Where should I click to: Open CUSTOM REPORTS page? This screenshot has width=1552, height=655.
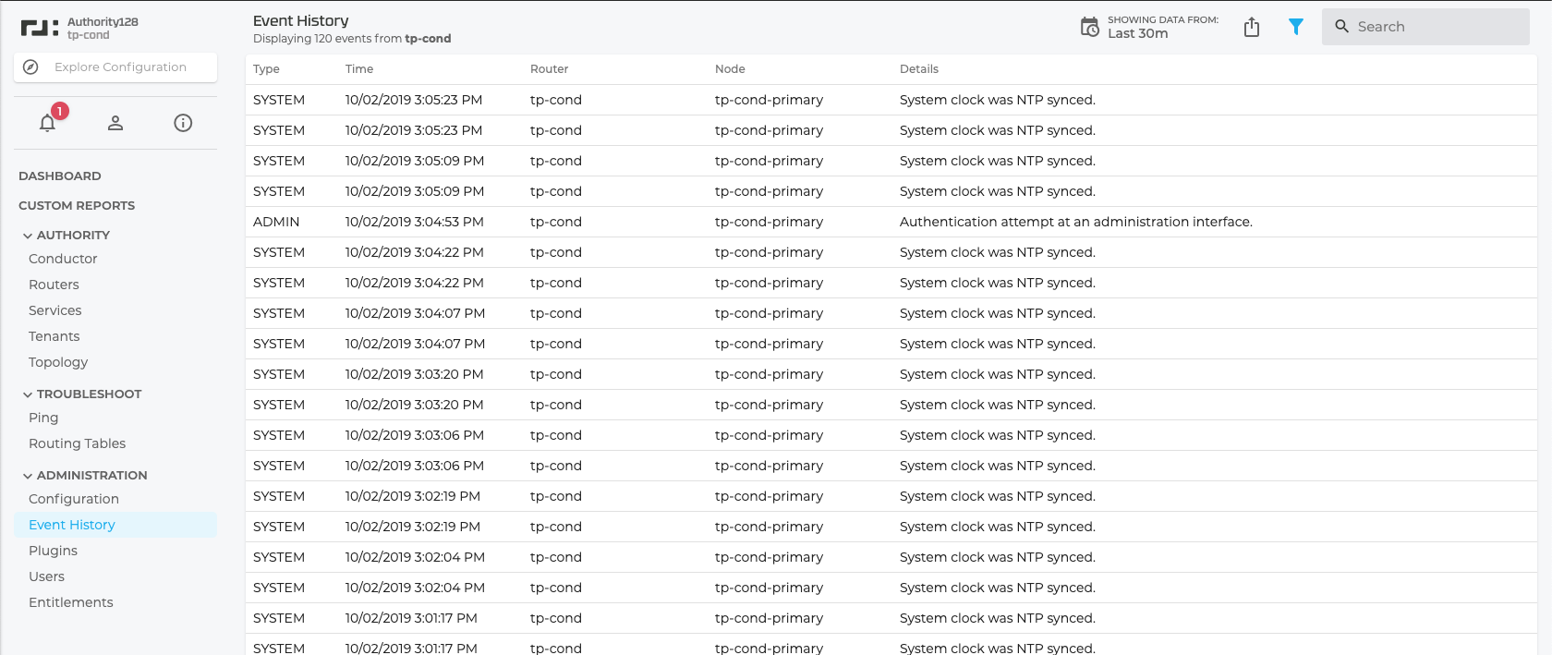point(77,206)
